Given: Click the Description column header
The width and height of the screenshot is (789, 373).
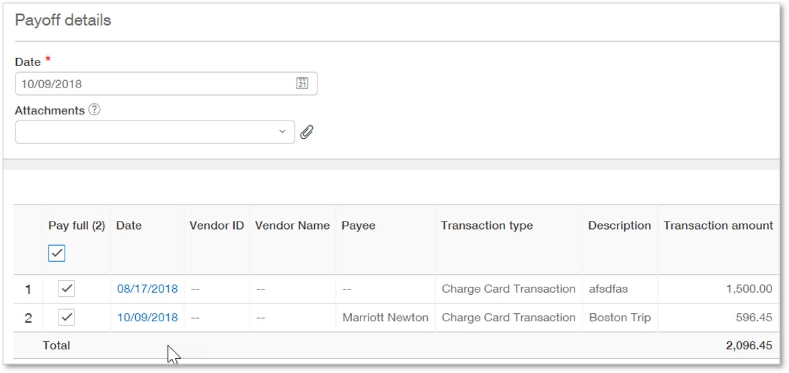Looking at the screenshot, I should pyautogui.click(x=619, y=226).
